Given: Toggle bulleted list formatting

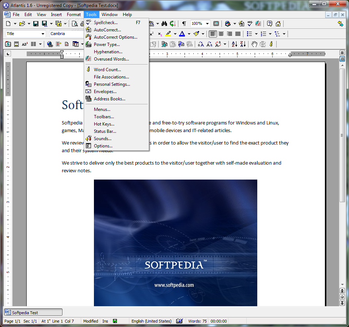Looking at the screenshot, I should [250, 34].
